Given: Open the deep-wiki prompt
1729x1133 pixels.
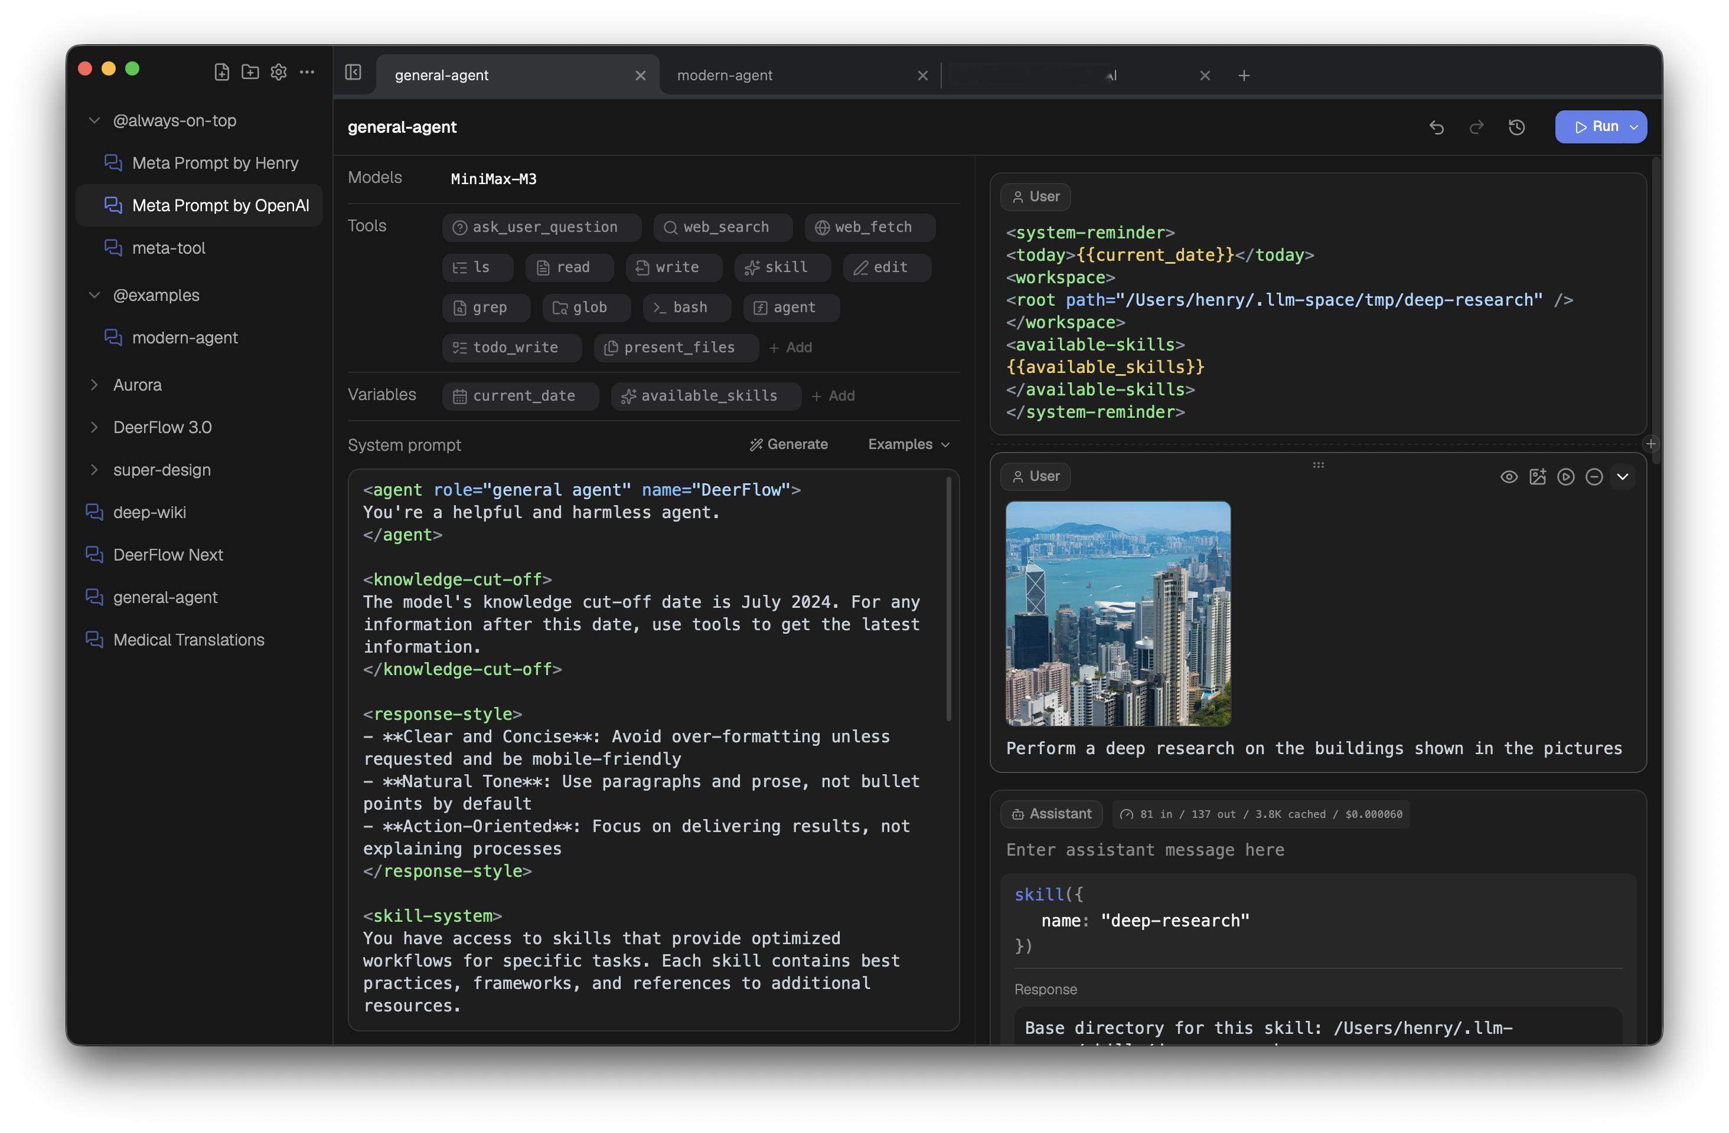Looking at the screenshot, I should (199, 512).
